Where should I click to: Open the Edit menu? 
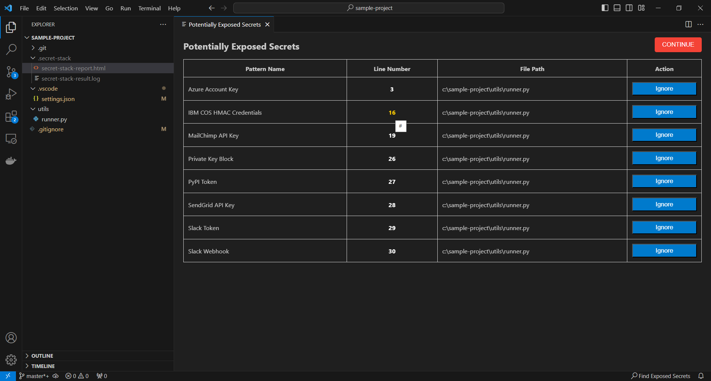[x=41, y=8]
